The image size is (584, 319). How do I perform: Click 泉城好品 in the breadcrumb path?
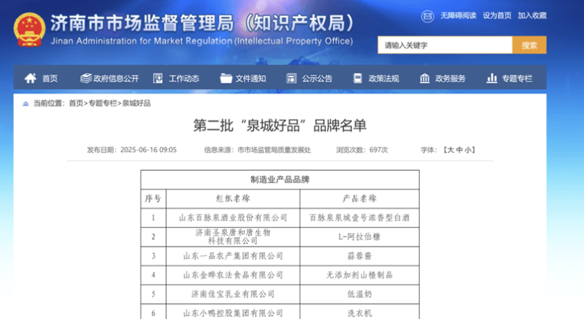pyautogui.click(x=136, y=104)
